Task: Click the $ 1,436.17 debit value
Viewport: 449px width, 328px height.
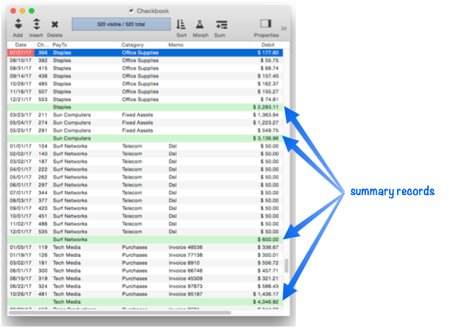Action: (x=266, y=294)
